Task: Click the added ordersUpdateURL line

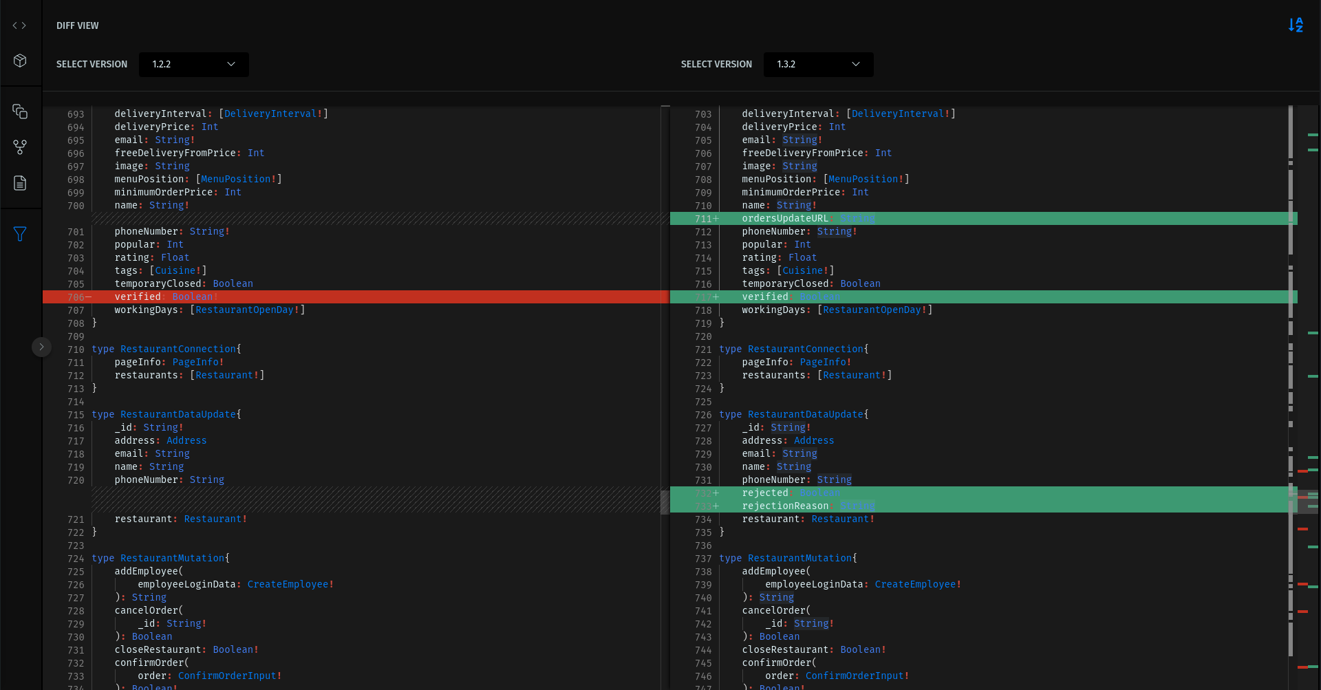Action: pyautogui.click(x=784, y=219)
